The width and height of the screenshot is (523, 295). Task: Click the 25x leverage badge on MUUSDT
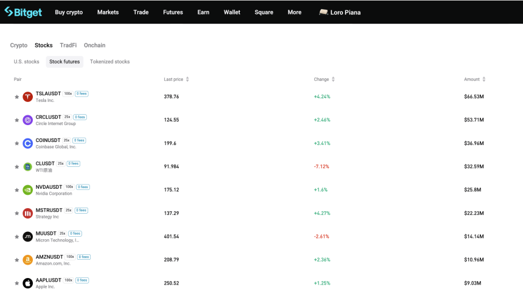[63, 234]
